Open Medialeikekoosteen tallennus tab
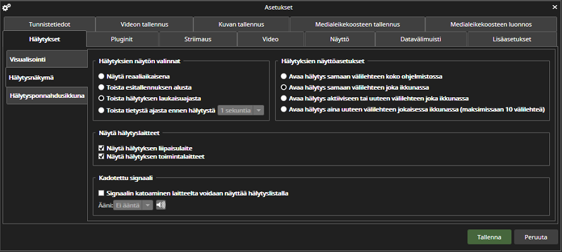The width and height of the screenshot is (562, 252). click(x=358, y=25)
